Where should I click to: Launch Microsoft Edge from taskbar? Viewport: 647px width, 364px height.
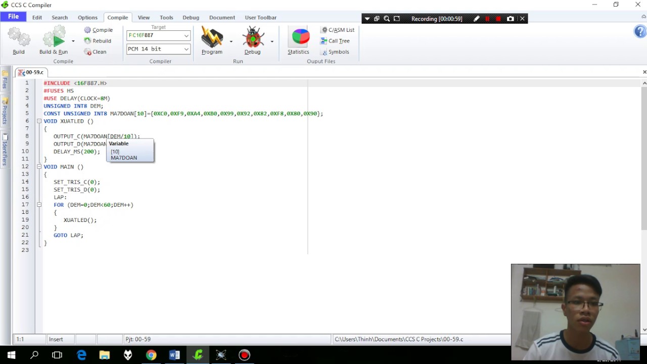(x=81, y=355)
